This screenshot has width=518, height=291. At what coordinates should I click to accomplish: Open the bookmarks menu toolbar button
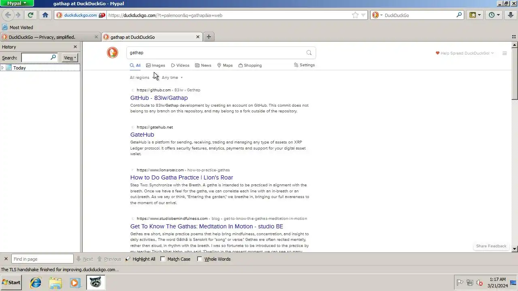tap(475, 15)
